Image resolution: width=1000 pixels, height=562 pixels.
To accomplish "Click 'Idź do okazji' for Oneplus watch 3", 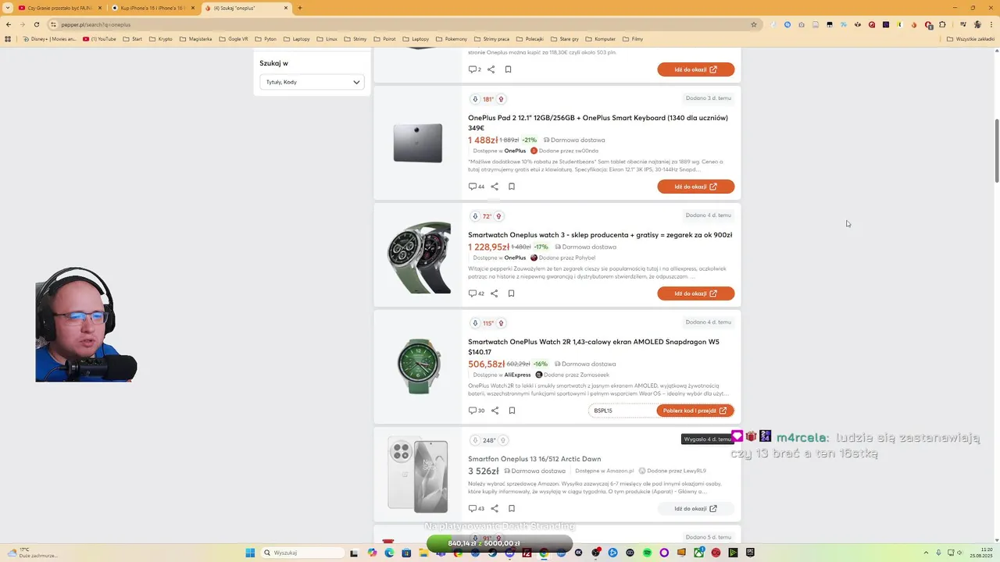I will tap(695, 293).
